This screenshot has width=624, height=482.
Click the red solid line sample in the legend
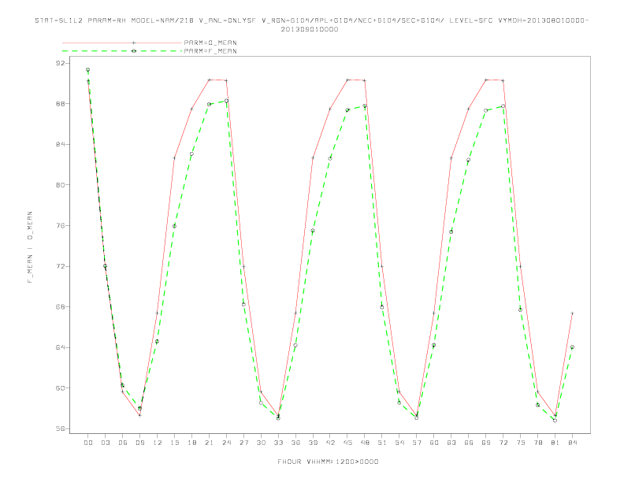pos(122,43)
